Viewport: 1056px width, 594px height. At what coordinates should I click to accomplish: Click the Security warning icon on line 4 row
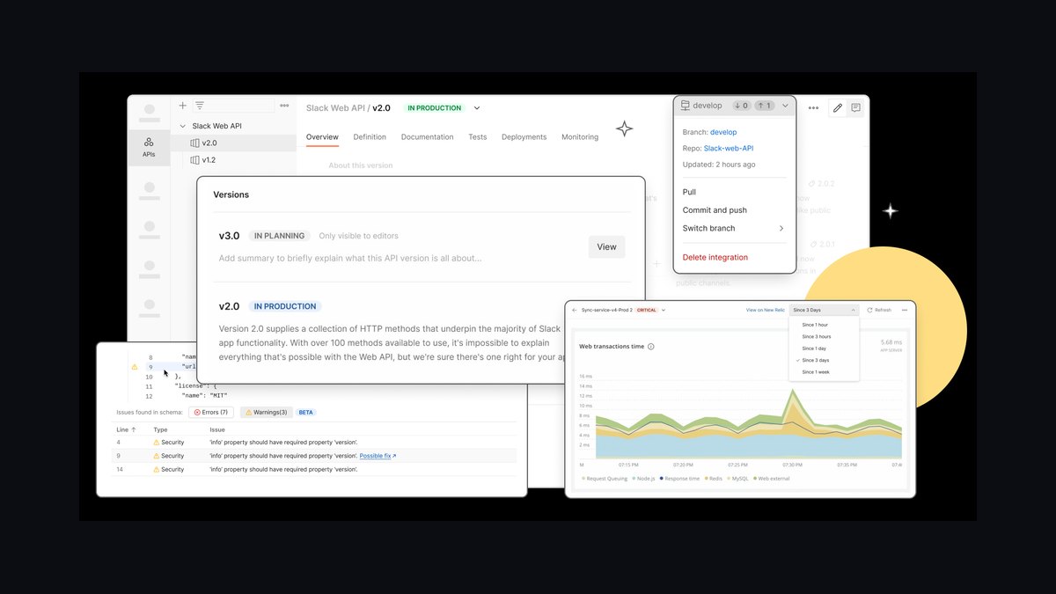point(157,442)
